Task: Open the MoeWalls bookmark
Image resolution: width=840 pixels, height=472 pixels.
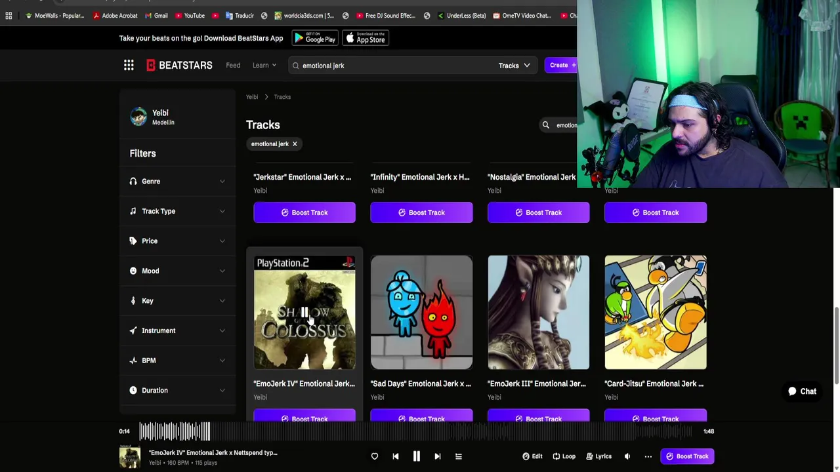Action: [54, 16]
